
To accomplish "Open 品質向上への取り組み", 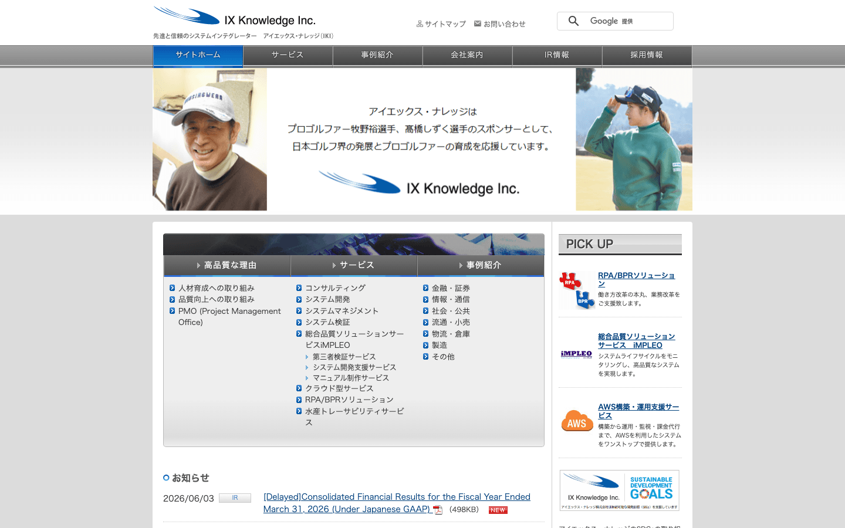I will click(x=216, y=299).
